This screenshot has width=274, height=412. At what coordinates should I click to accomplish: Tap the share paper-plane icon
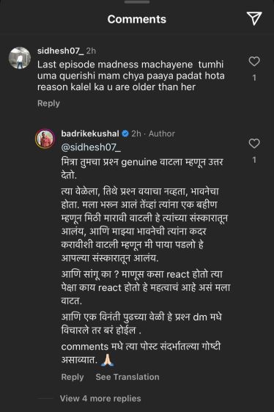[254, 18]
